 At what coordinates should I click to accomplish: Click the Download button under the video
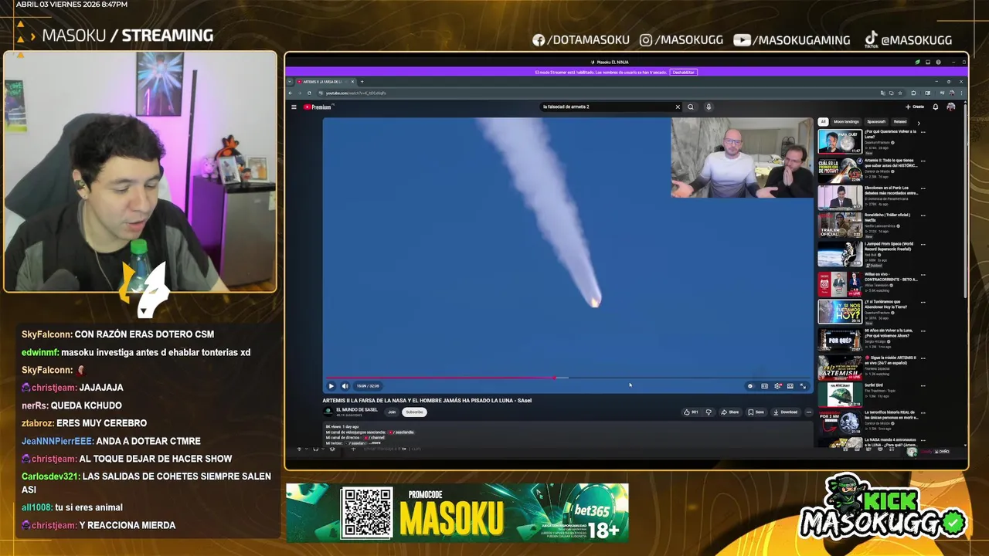point(785,412)
